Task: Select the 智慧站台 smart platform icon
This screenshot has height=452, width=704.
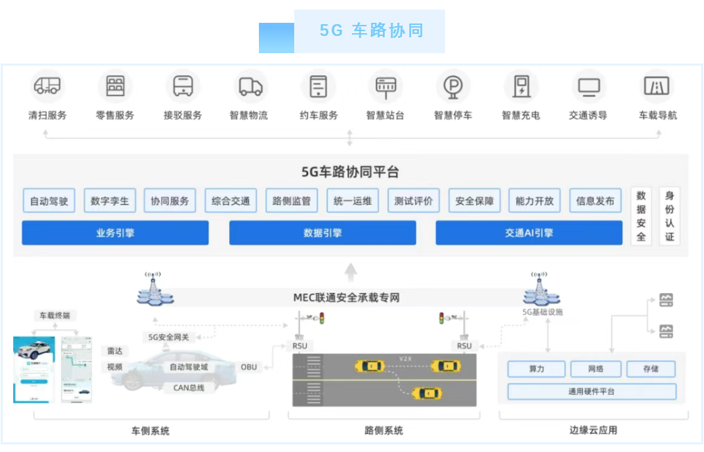Action: click(386, 87)
